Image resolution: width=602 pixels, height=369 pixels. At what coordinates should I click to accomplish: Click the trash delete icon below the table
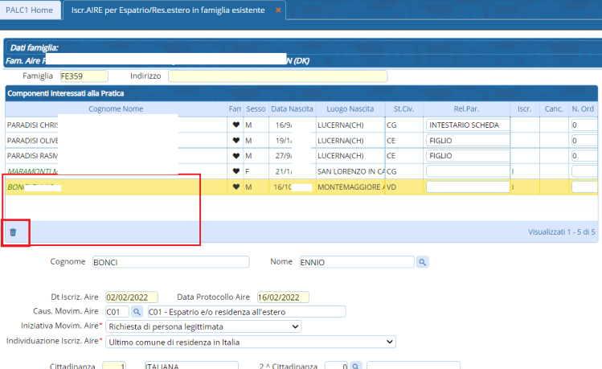click(13, 232)
